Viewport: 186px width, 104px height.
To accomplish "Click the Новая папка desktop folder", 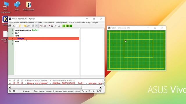I will [28, 6].
